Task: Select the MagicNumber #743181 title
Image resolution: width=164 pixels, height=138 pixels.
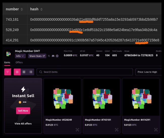Action: (98, 120)
